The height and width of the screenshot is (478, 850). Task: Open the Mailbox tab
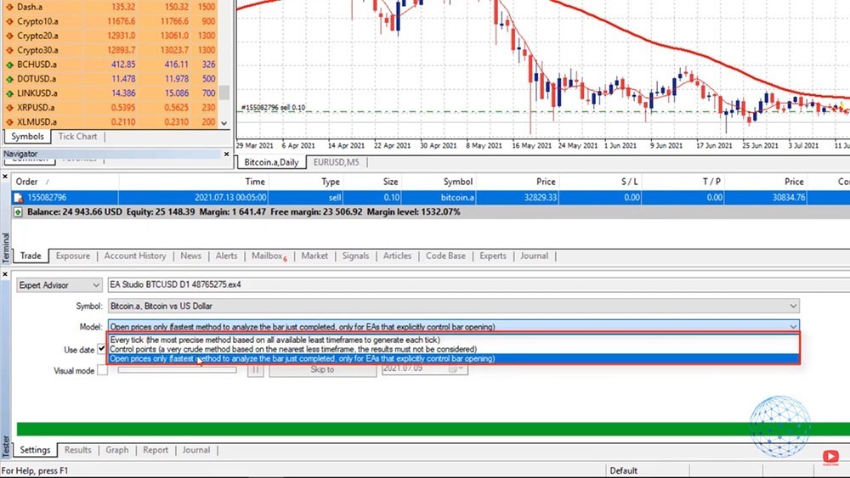tap(269, 256)
